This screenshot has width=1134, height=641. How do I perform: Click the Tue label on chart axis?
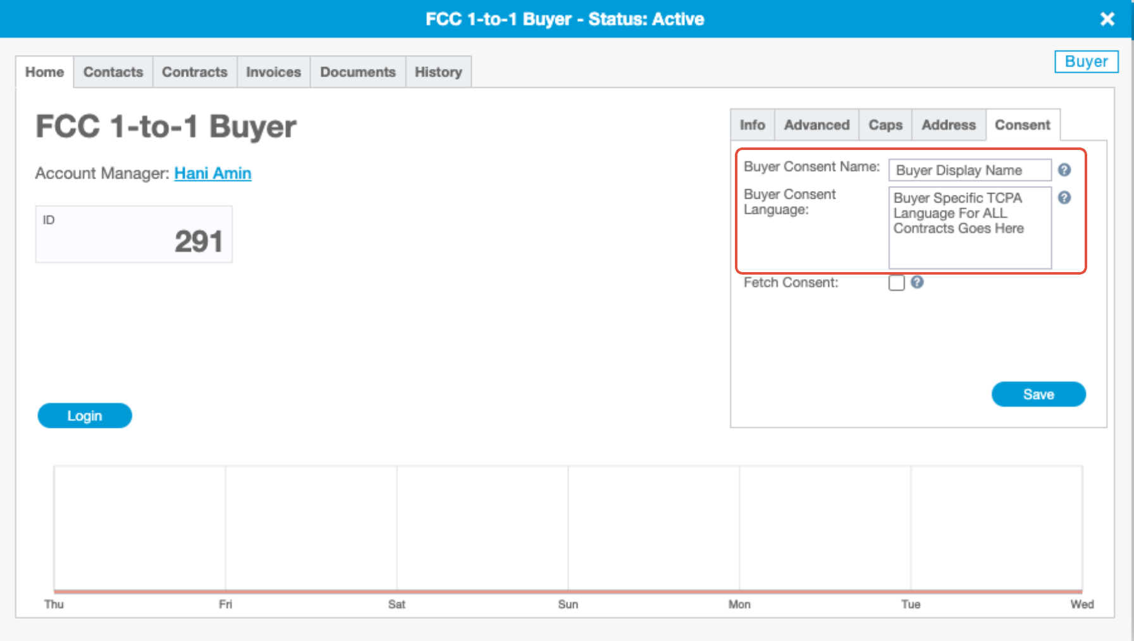[911, 604]
